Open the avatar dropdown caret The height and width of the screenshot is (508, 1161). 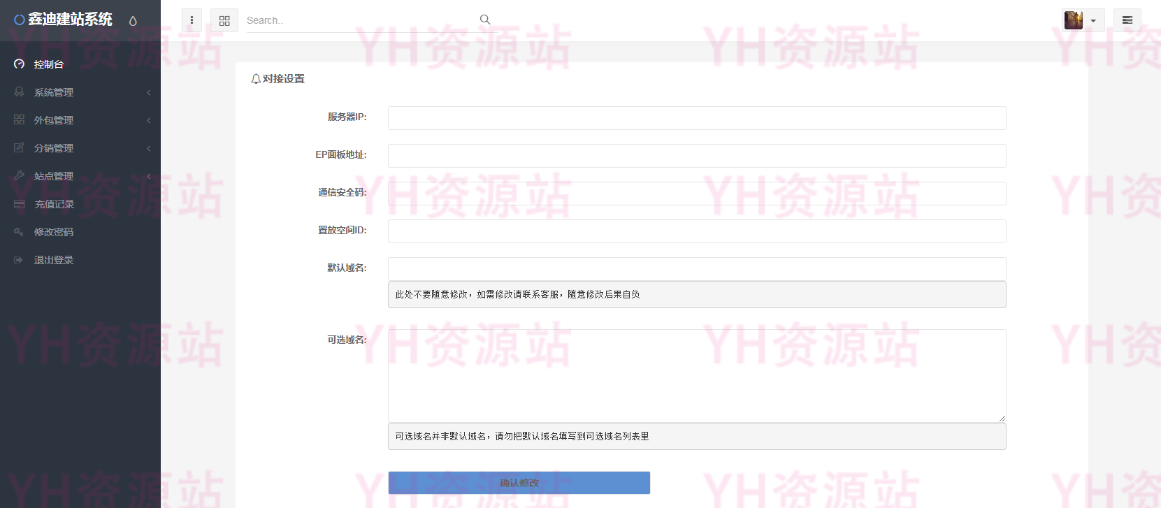1093,21
